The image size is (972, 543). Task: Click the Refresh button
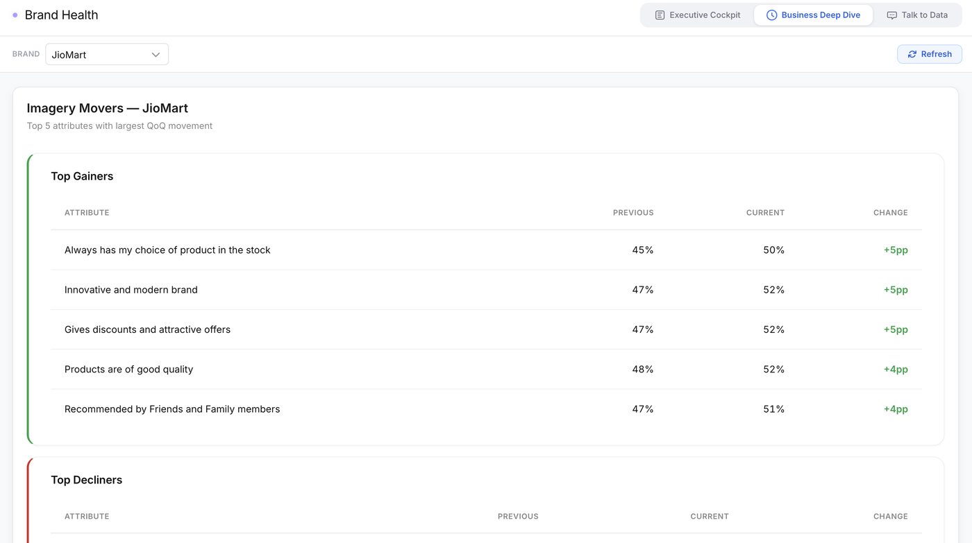(x=929, y=54)
